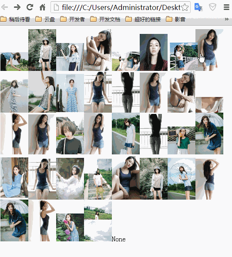This screenshot has height=257, width=232.
Task: Open the 影音 bookmark folder
Action: tap(175, 19)
